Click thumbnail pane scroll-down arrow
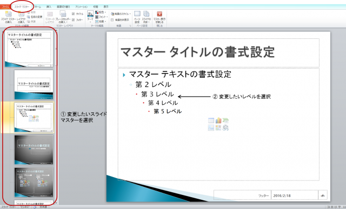346x209 pixels. [56, 203]
